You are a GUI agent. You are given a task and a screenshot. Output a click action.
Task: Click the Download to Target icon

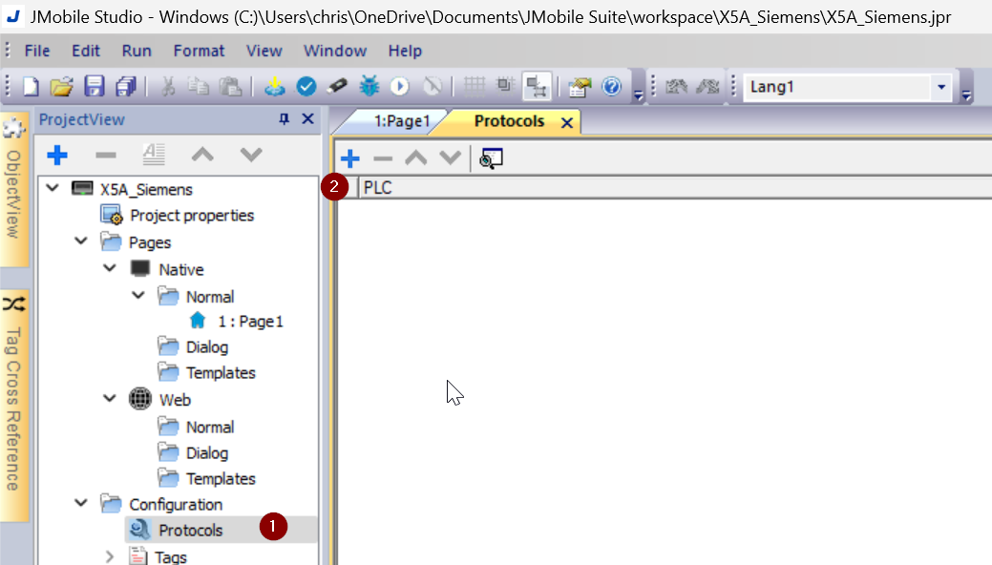click(x=275, y=86)
